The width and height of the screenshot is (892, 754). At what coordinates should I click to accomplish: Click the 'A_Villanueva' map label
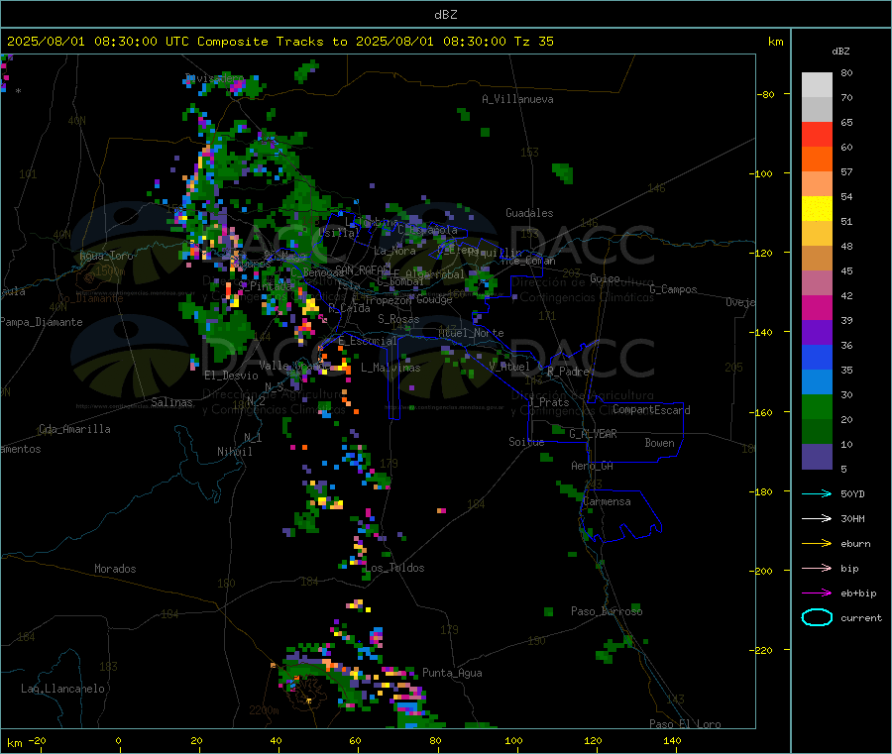tap(517, 99)
